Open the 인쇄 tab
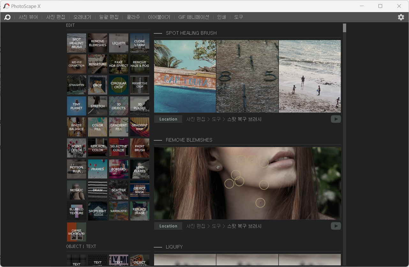This screenshot has width=409, height=267. pyautogui.click(x=222, y=17)
